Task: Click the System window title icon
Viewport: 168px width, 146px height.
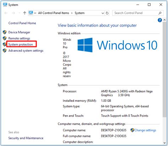Action: coord(5,5)
